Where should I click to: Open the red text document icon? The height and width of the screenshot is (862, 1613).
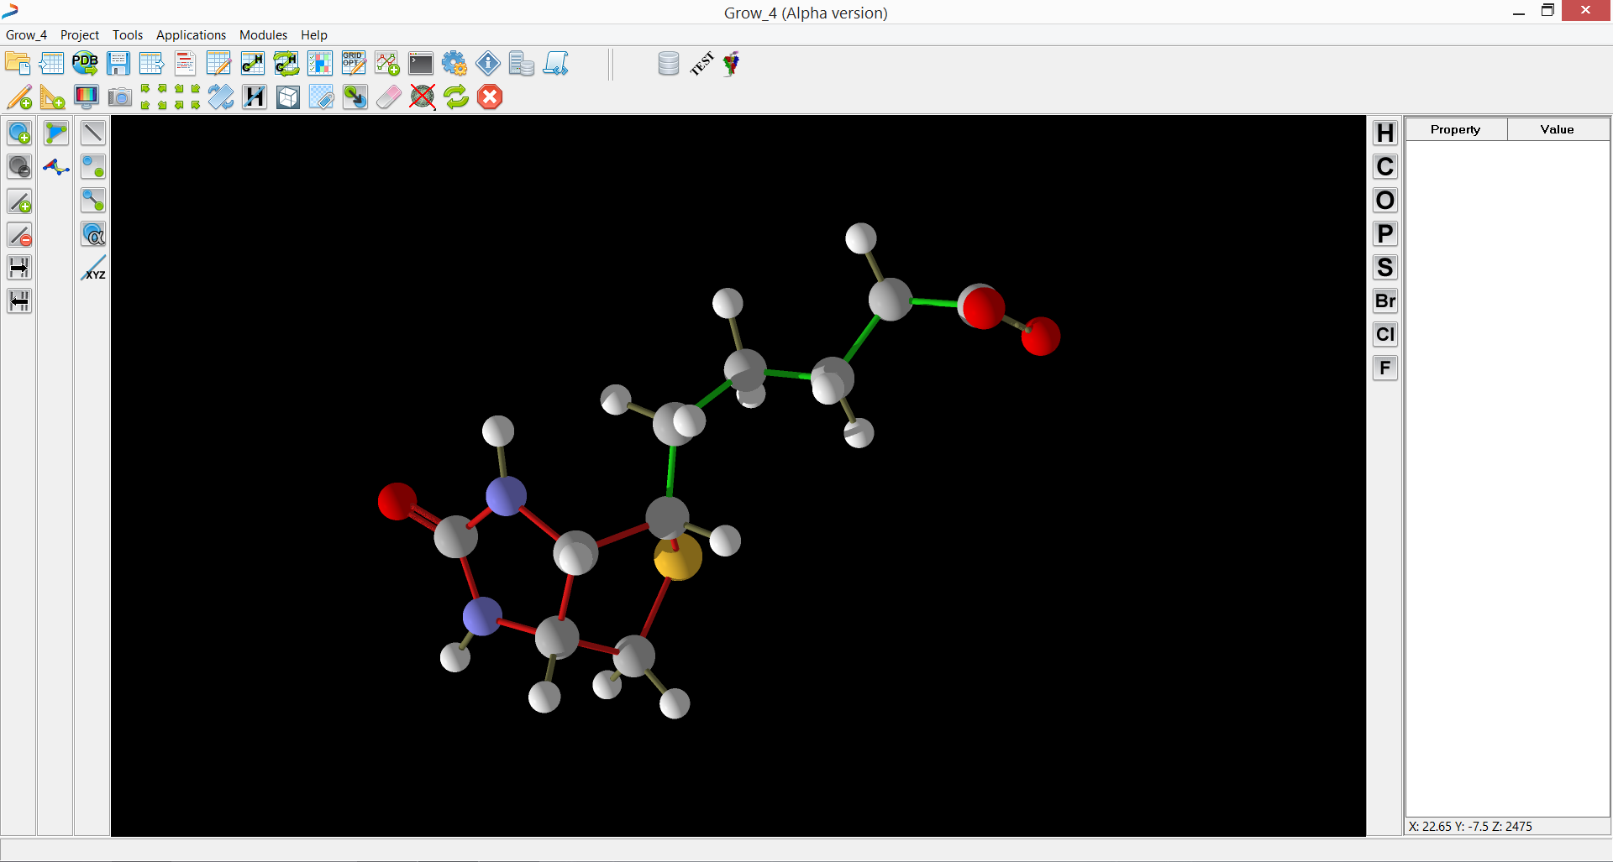(186, 64)
